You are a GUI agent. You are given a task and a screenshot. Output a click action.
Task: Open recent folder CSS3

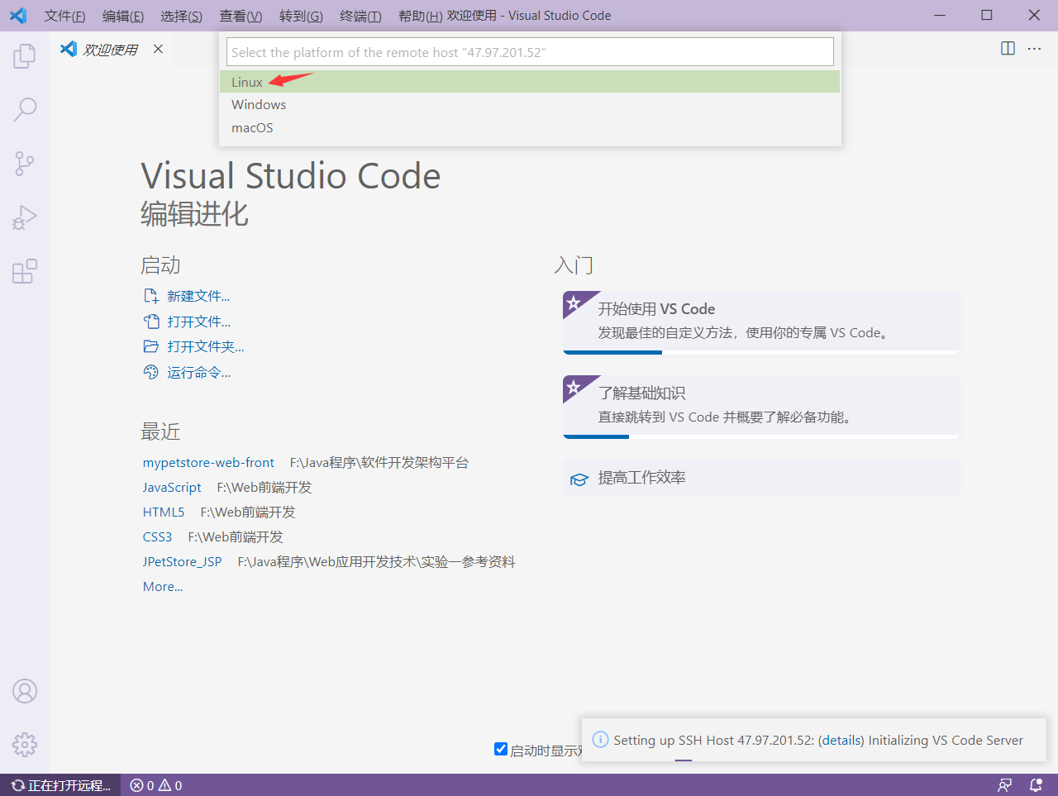click(157, 536)
